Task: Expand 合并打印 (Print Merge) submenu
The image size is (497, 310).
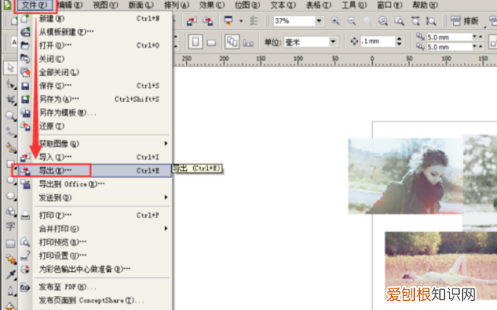Action: (x=95, y=229)
